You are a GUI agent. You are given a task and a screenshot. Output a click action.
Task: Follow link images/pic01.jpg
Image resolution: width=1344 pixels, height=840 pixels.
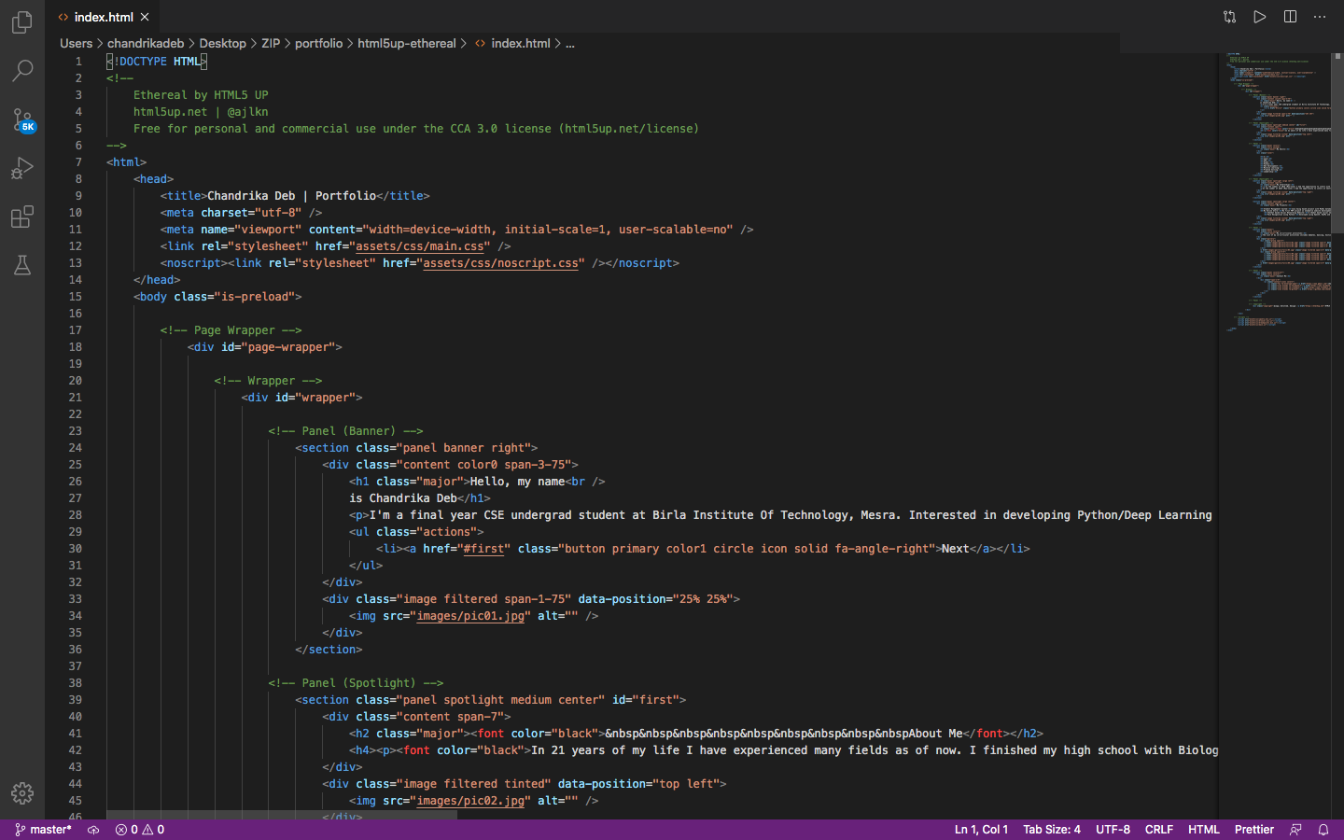470,616
